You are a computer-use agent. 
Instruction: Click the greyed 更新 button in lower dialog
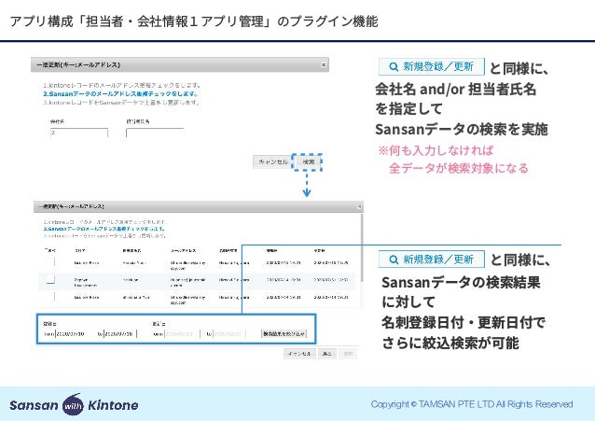click(348, 354)
